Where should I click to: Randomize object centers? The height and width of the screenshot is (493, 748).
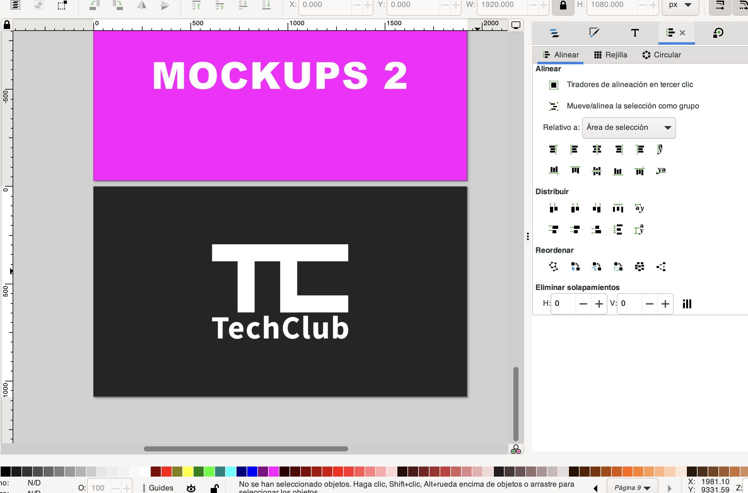[x=640, y=266]
